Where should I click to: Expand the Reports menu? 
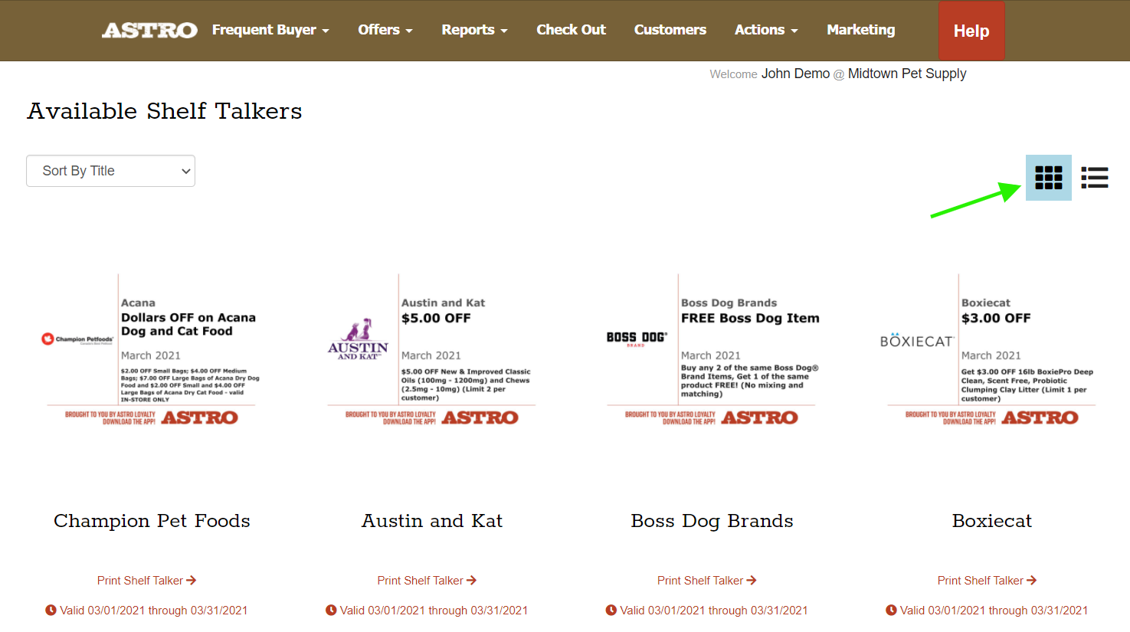pos(474,30)
